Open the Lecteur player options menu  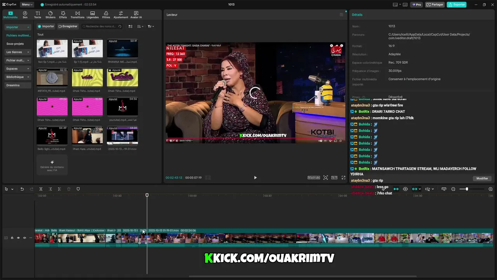(x=341, y=15)
